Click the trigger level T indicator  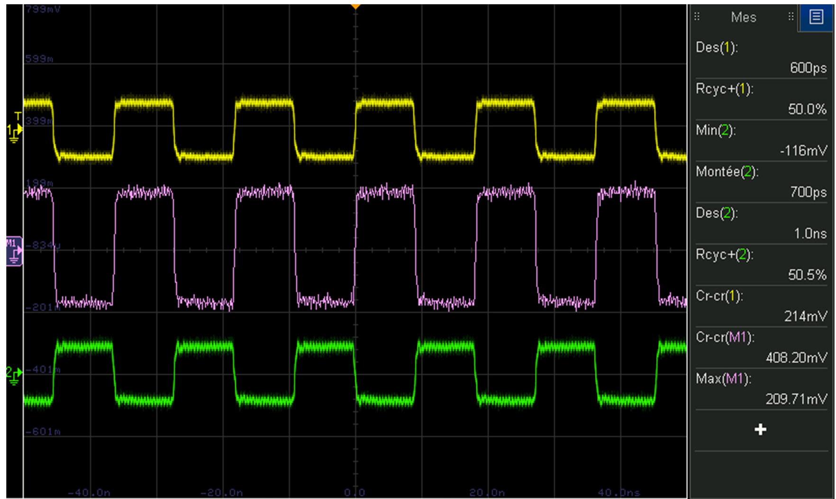[x=18, y=116]
